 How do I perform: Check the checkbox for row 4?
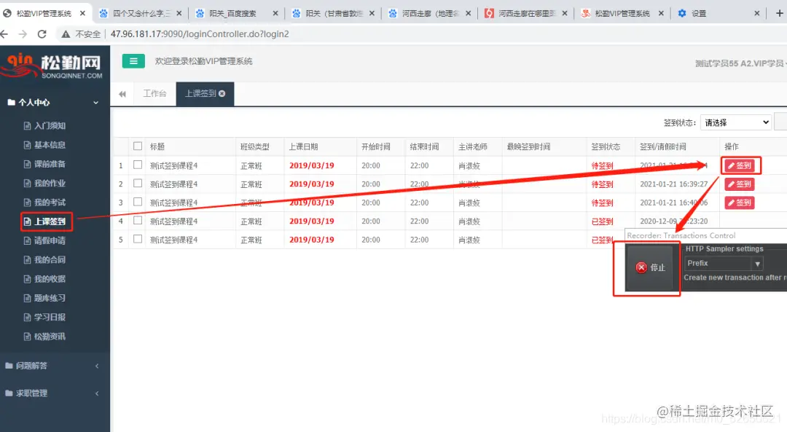click(x=138, y=220)
